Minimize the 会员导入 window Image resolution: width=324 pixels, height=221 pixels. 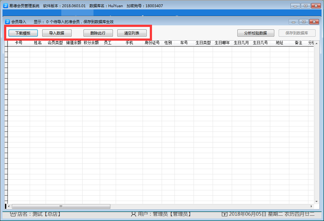tap(293, 22)
